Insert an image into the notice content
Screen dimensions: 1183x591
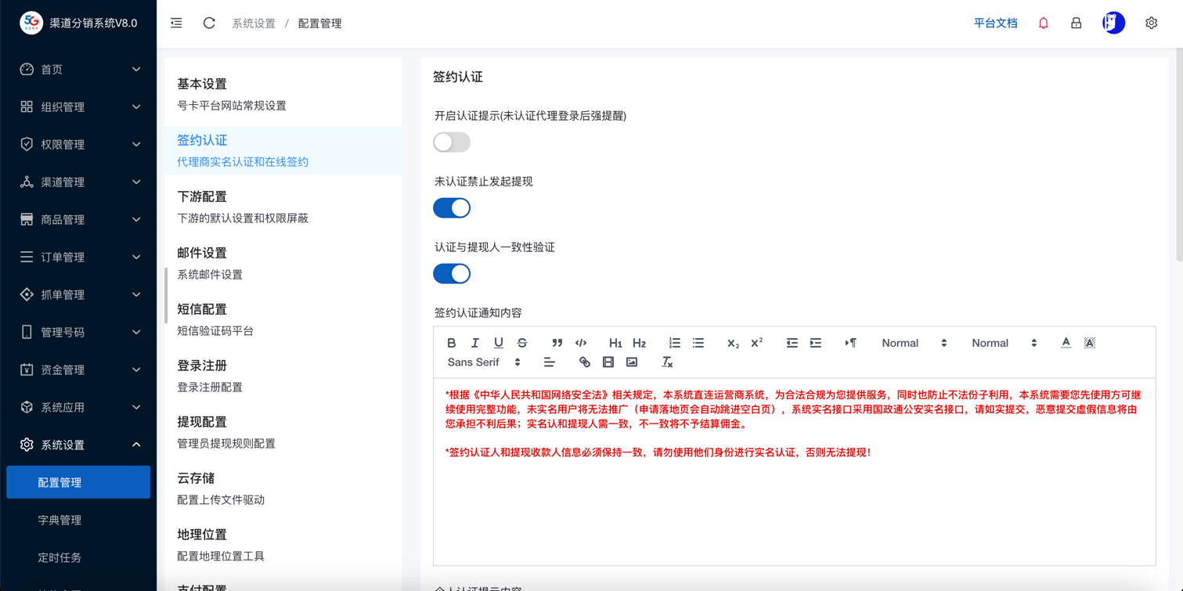click(x=632, y=362)
